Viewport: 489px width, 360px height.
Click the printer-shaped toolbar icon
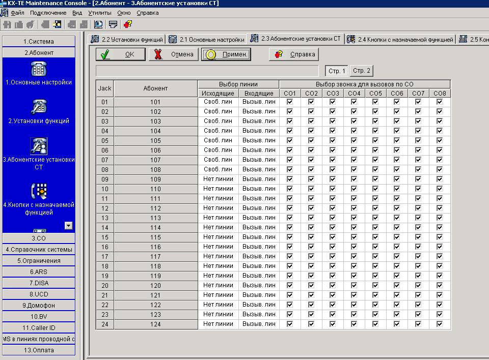pyautogui.click(x=113, y=24)
